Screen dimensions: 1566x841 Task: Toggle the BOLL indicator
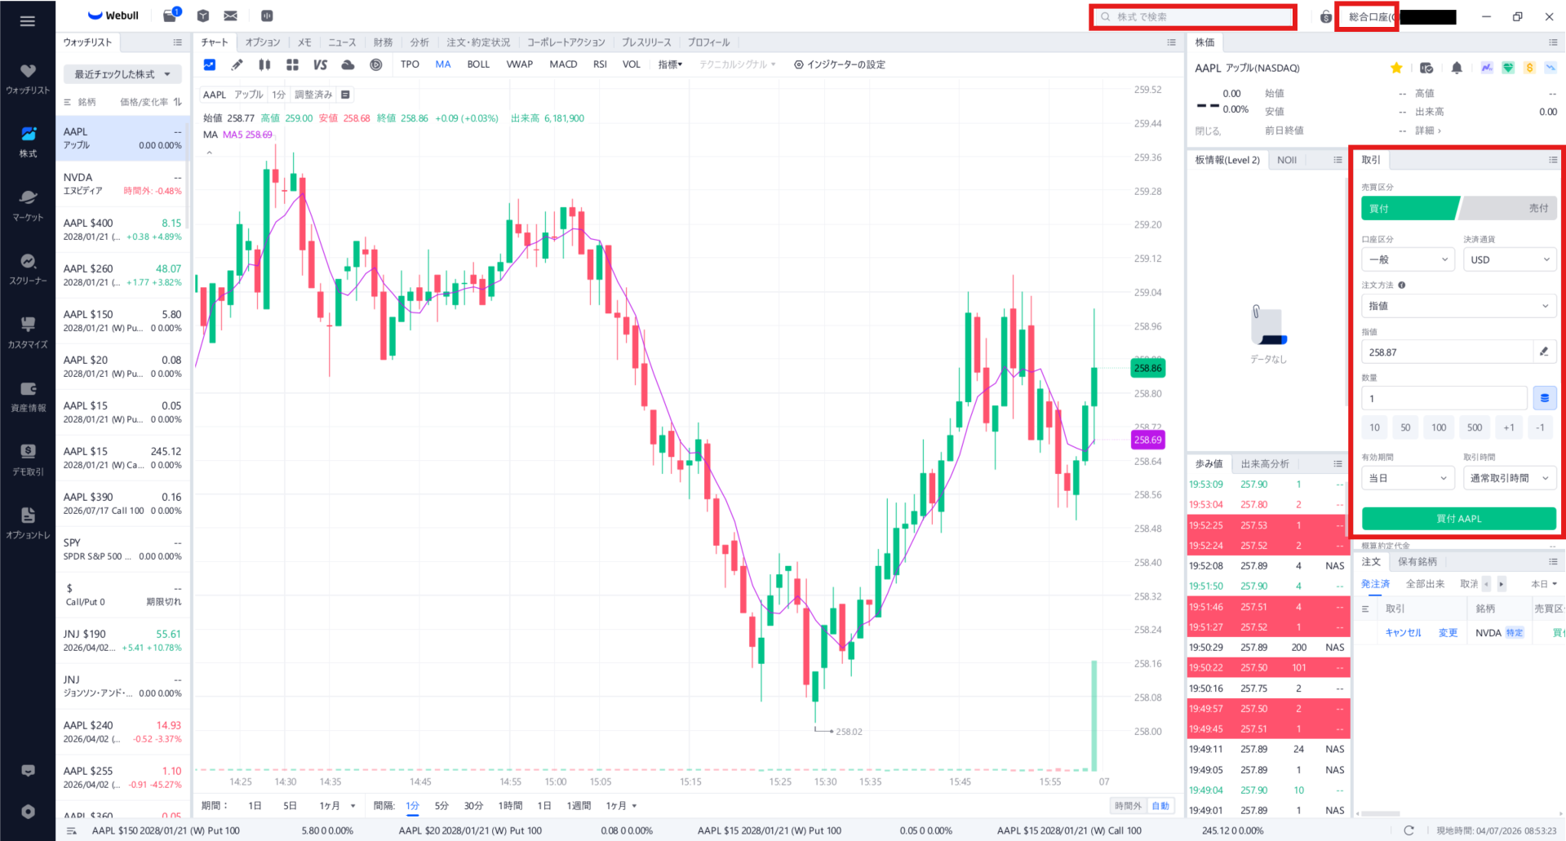click(478, 64)
